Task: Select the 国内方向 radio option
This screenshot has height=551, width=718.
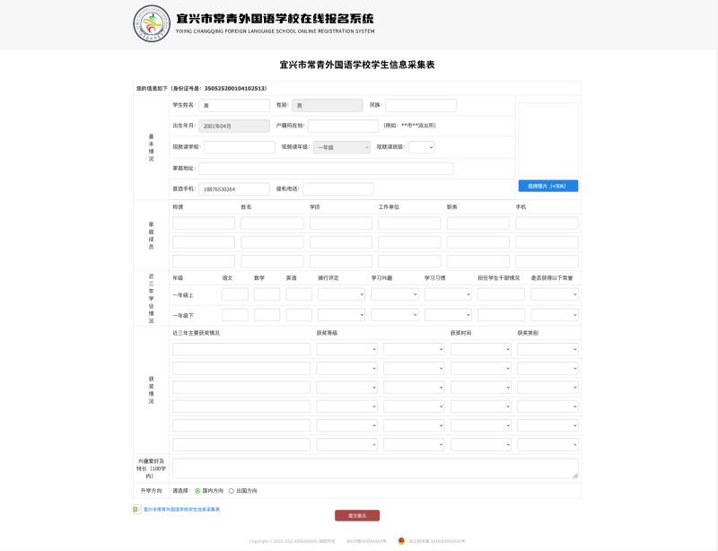Action: 197,492
